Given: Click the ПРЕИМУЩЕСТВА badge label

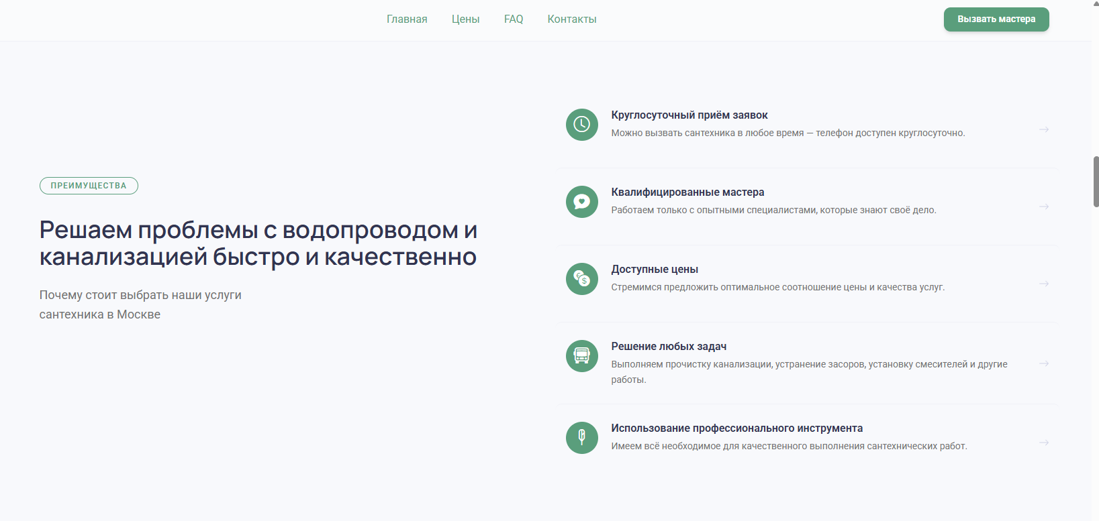Looking at the screenshot, I should (x=89, y=186).
